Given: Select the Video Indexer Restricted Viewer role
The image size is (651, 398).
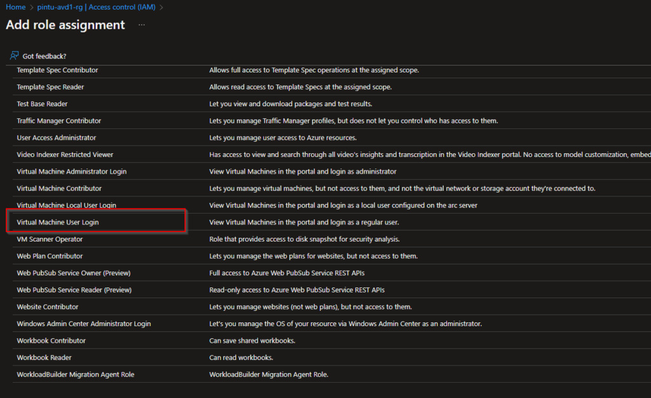Looking at the screenshot, I should [x=65, y=154].
